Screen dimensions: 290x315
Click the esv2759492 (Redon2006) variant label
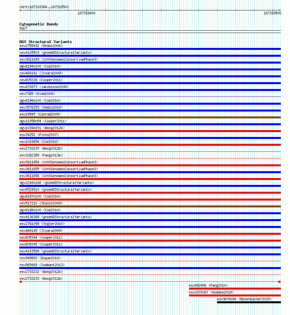41,46
